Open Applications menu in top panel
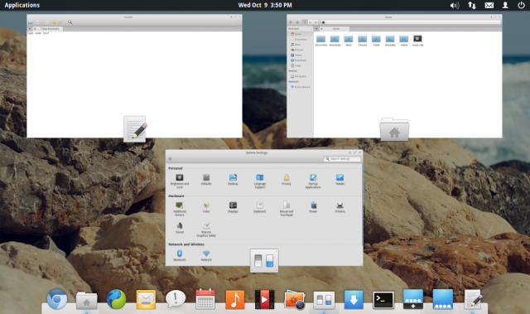 22,5
